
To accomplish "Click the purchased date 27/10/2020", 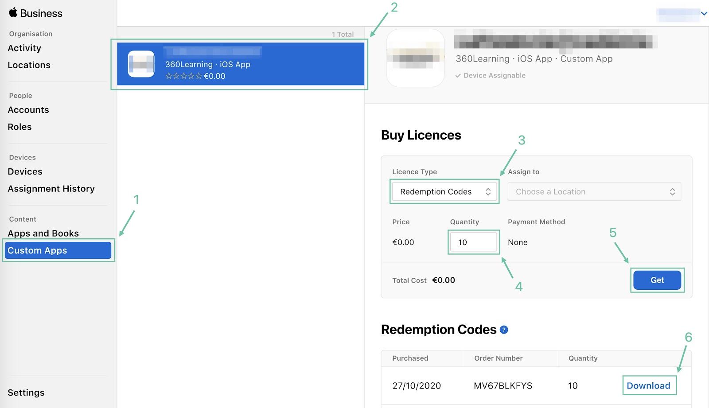I will point(417,386).
